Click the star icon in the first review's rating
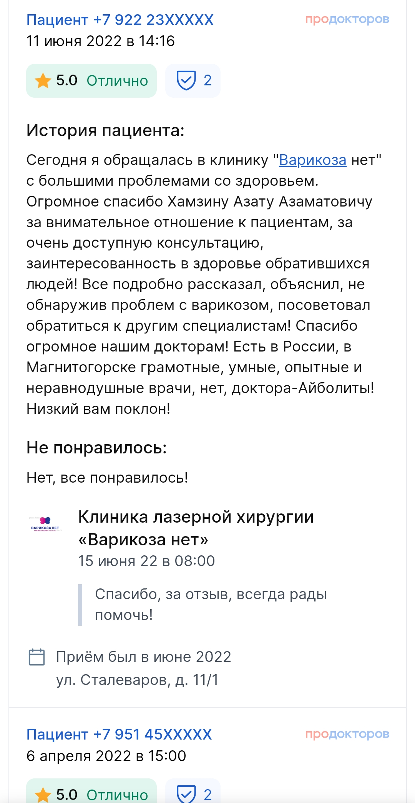 click(43, 81)
